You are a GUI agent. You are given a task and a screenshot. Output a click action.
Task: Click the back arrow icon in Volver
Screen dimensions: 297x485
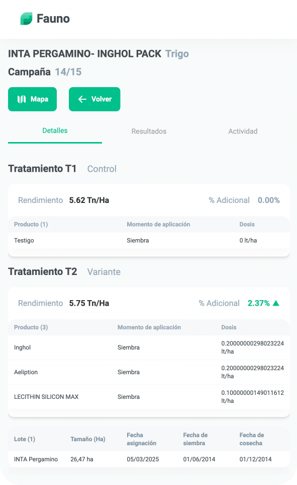pyautogui.click(x=82, y=99)
